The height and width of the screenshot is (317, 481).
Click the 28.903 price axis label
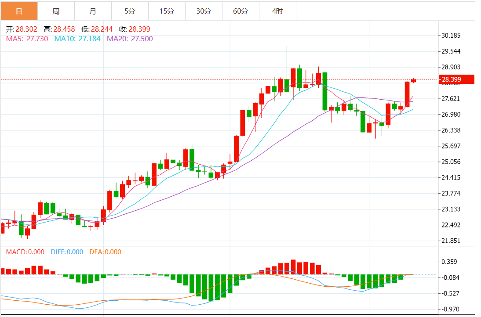pos(451,67)
